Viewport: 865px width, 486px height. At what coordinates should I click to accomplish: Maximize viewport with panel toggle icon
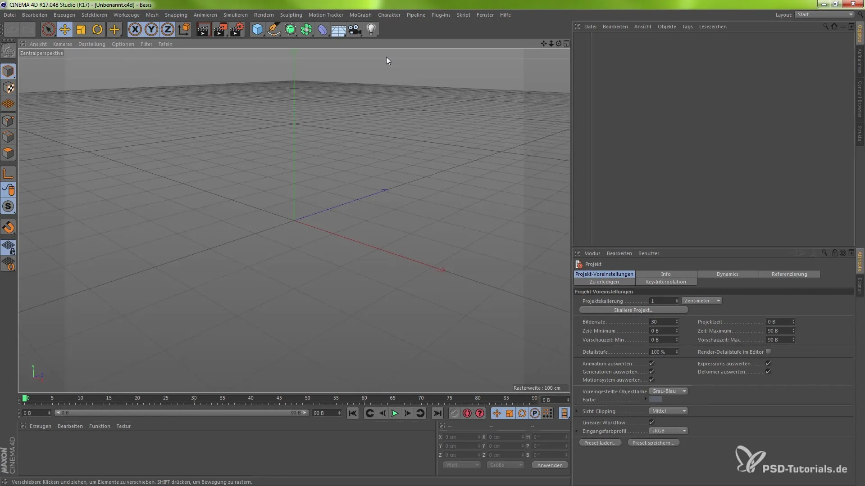(x=566, y=44)
